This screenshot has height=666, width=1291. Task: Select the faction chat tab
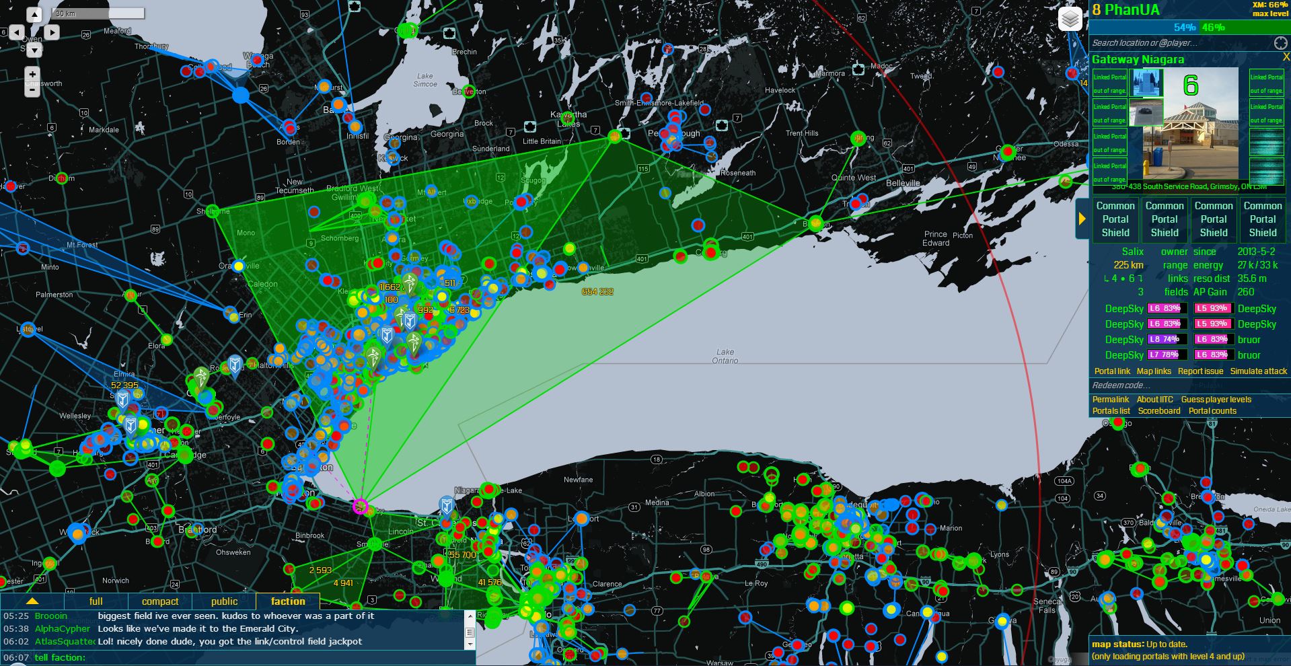[x=288, y=601]
